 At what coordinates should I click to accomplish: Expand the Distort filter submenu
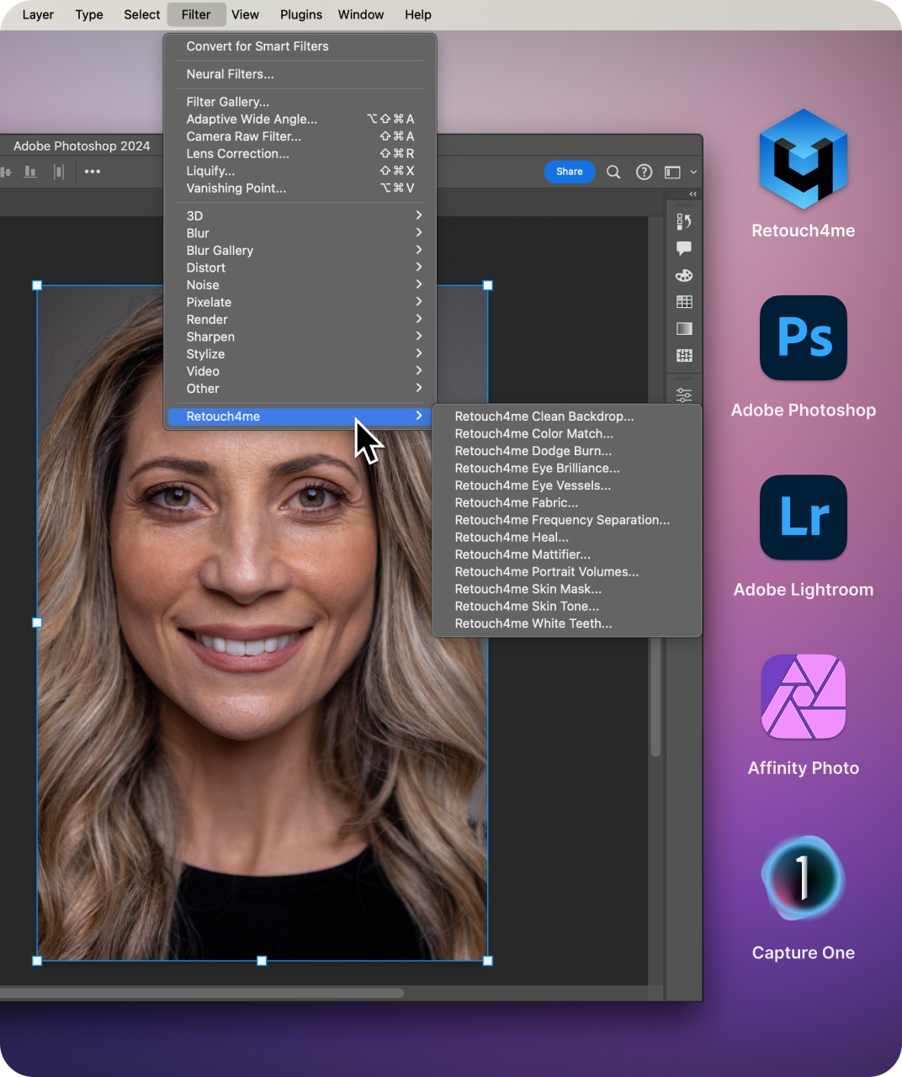pos(206,268)
